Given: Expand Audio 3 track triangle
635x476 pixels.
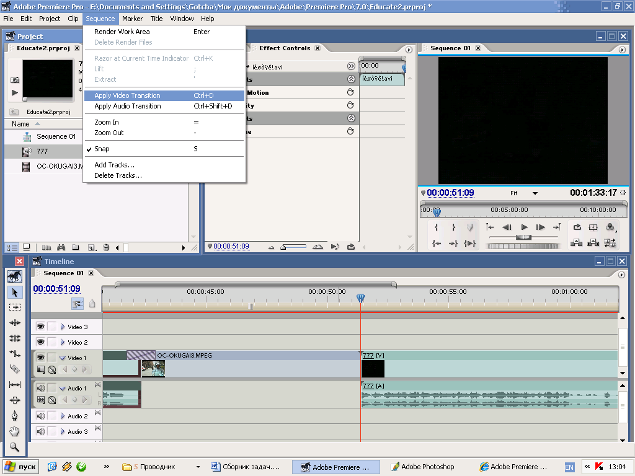Looking at the screenshot, I should pyautogui.click(x=63, y=431).
